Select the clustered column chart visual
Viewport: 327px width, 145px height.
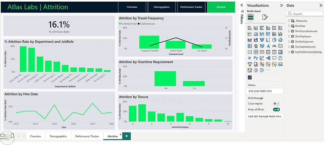tap(268, 28)
